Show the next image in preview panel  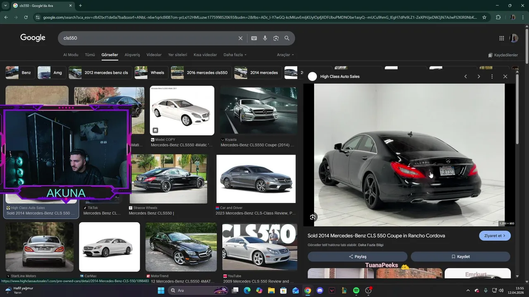click(x=479, y=76)
